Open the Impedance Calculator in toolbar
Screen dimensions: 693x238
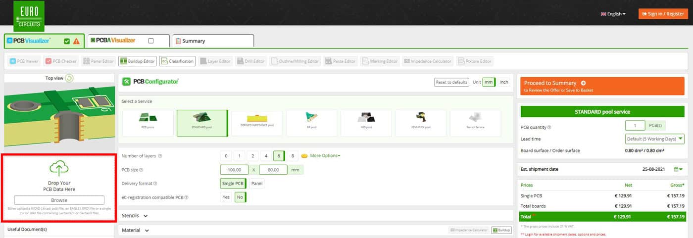(427, 61)
